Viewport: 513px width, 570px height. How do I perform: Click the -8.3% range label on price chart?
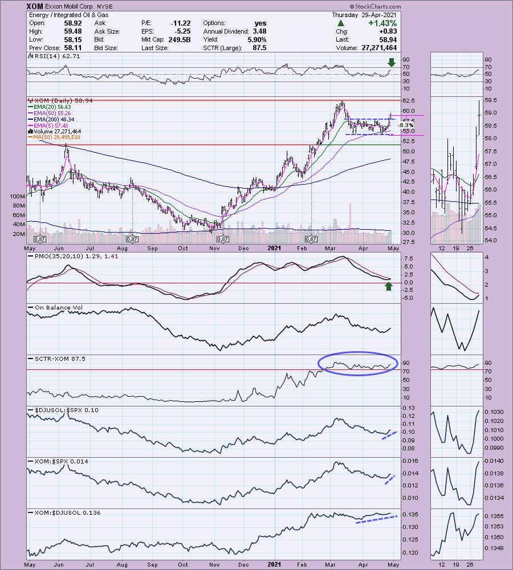[405, 125]
